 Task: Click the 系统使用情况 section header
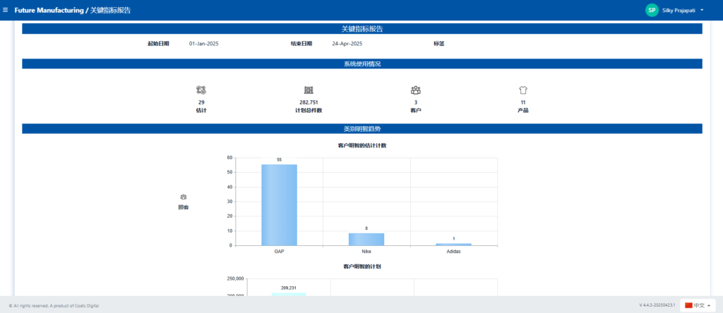click(x=362, y=64)
